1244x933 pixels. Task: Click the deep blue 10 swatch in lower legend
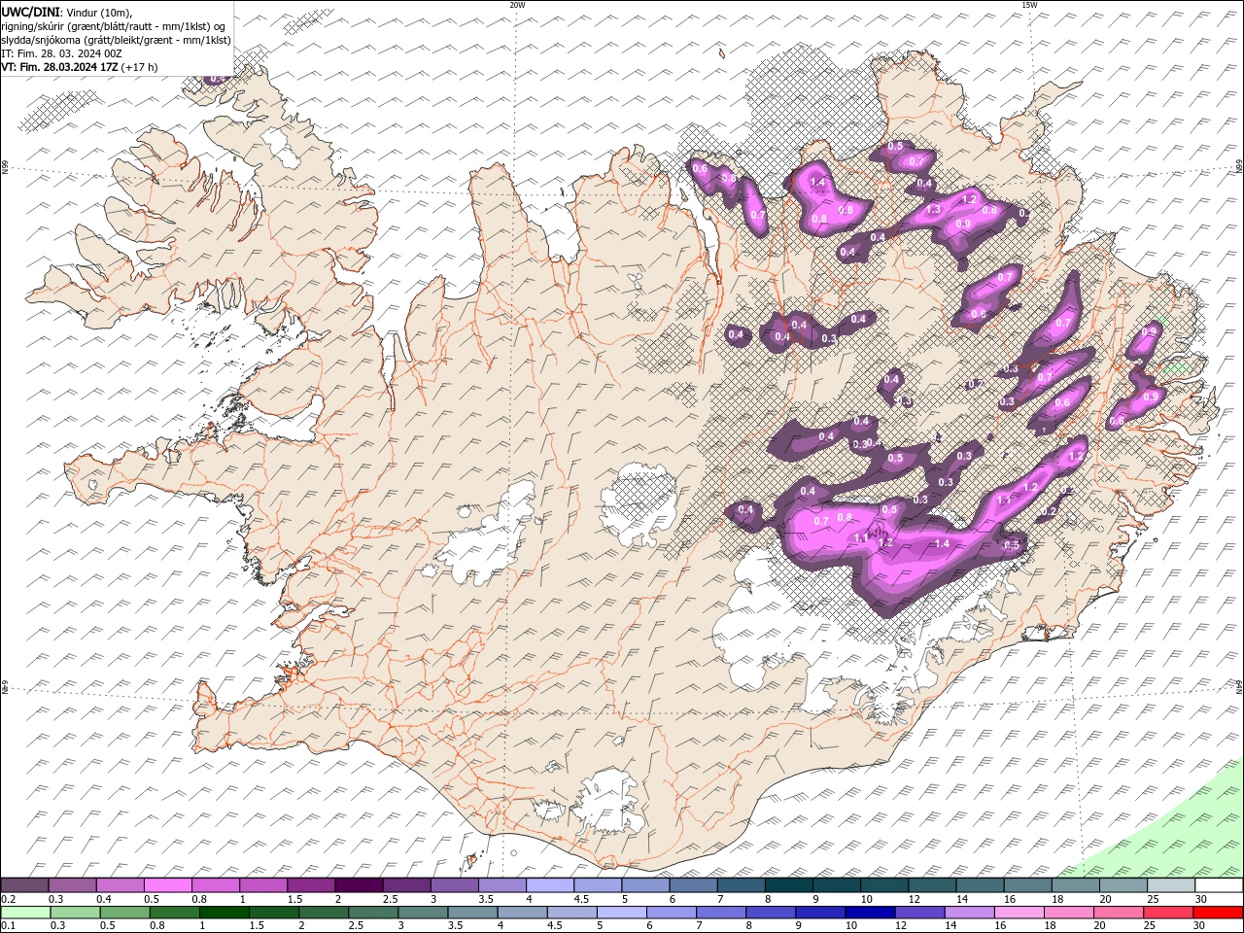(x=869, y=912)
